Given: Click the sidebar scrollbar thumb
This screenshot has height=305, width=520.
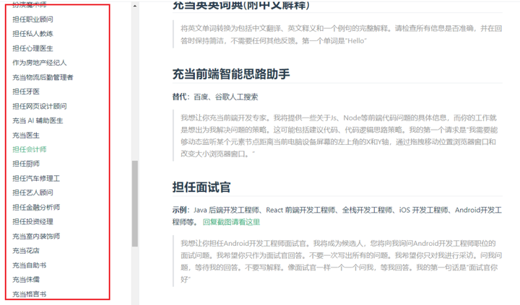Looking at the screenshot, I should (x=134, y=203).
